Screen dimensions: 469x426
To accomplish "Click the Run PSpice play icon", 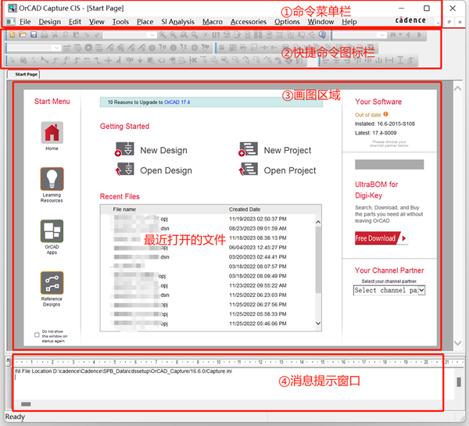I will pyautogui.click(x=88, y=48).
